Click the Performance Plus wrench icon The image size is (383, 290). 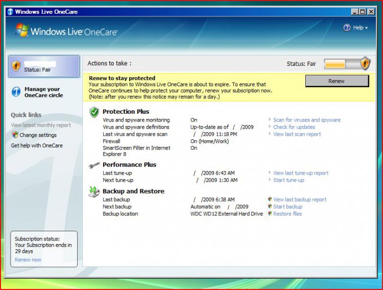[94, 165]
